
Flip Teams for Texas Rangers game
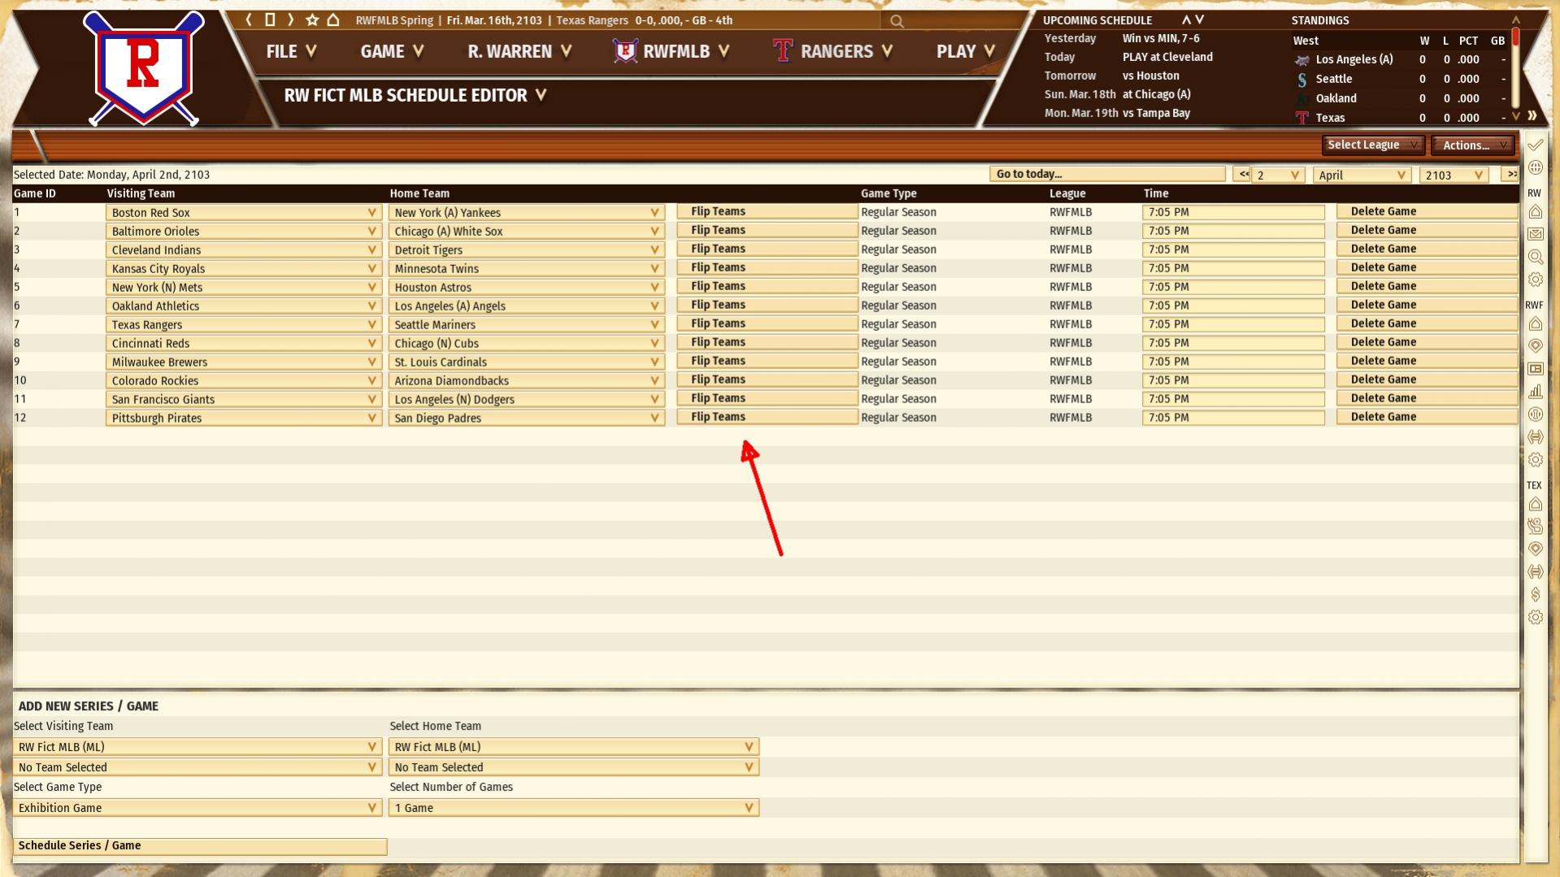pyautogui.click(x=767, y=323)
